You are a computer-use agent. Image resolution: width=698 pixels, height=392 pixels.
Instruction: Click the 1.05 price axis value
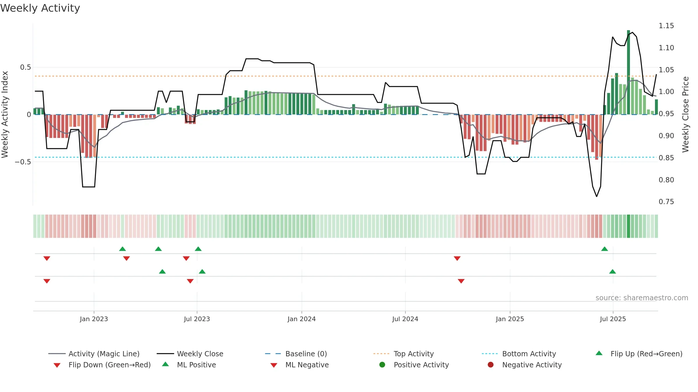pos(666,70)
